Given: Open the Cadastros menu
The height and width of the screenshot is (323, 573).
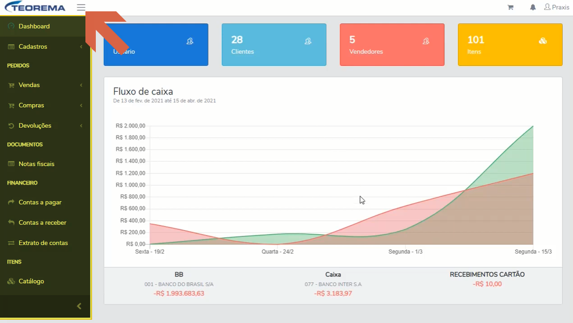Looking at the screenshot, I should click(x=45, y=47).
